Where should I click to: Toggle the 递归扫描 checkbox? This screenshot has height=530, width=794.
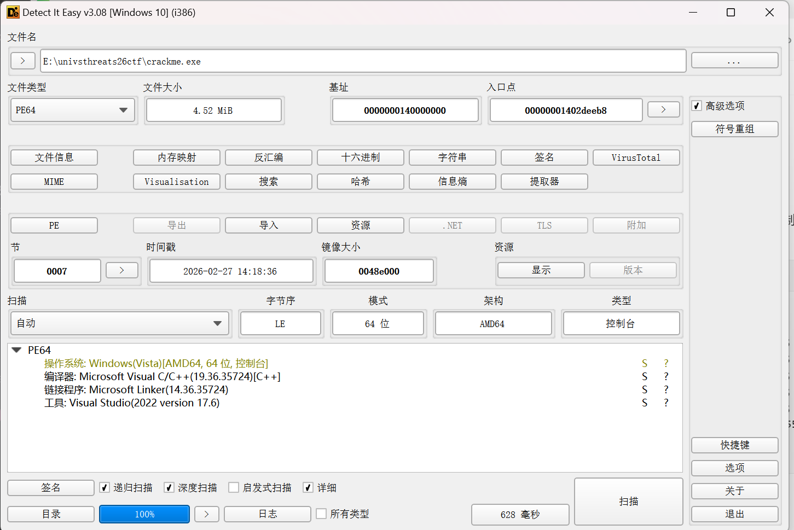pyautogui.click(x=105, y=487)
